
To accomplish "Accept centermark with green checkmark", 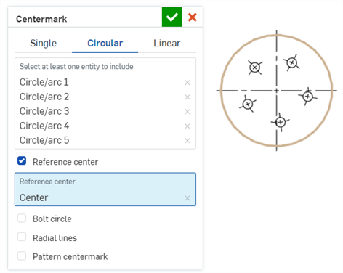I will tap(172, 17).
